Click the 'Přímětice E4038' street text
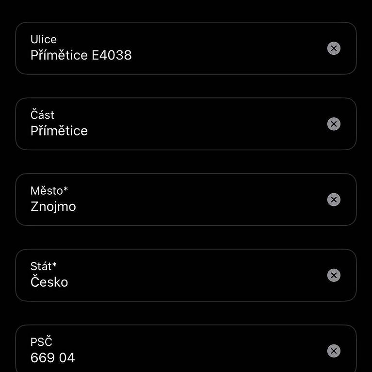This screenshot has width=372, height=372. (81, 55)
